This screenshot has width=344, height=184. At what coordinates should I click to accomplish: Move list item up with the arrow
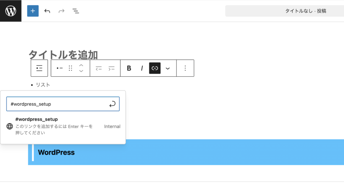click(x=81, y=65)
